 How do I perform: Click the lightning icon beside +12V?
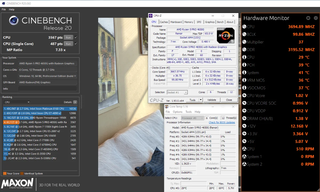(245, 126)
